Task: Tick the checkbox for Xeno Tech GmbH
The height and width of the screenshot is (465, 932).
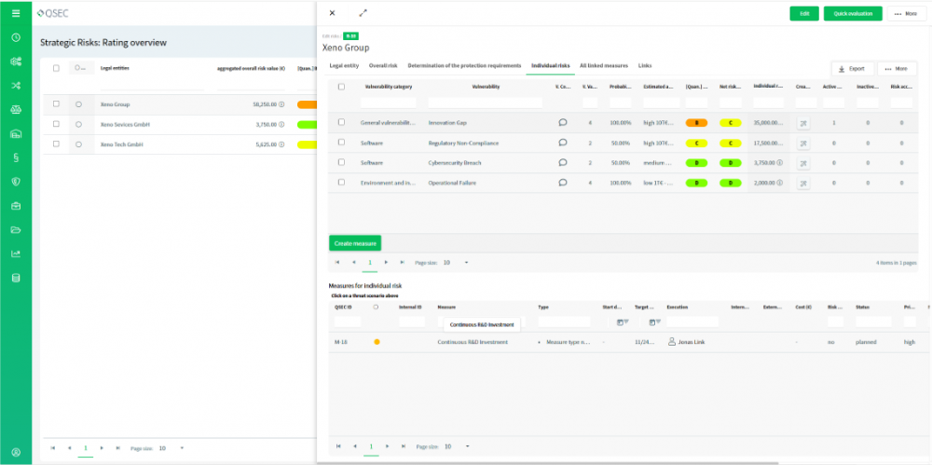Action: (57, 144)
